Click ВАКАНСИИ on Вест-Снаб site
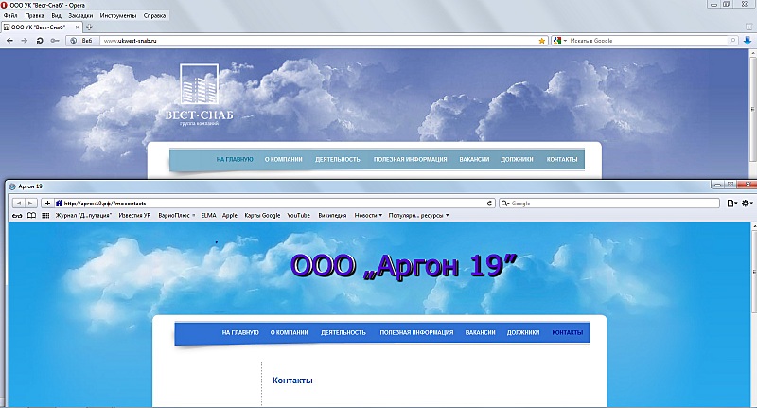 [474, 159]
